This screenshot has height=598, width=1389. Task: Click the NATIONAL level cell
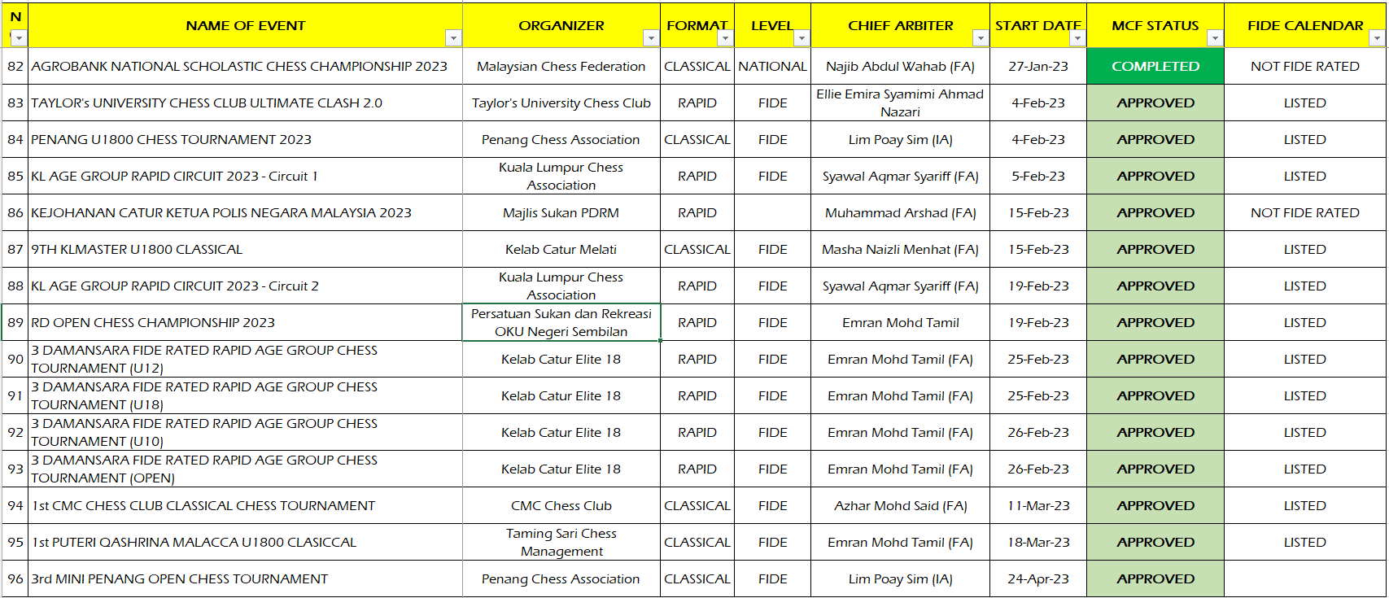(772, 67)
